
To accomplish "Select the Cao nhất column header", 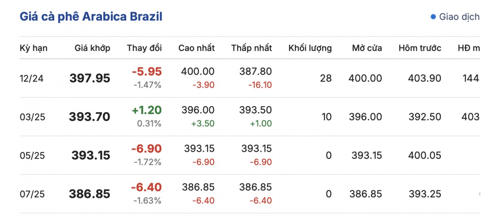I will coord(197,48).
